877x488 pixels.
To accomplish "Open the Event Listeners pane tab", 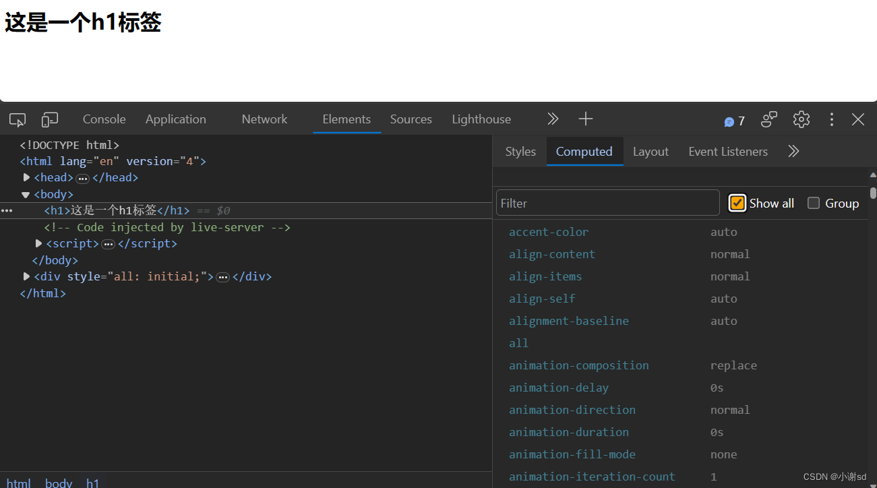I will (728, 152).
